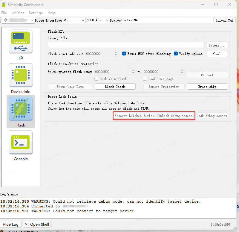The height and width of the screenshot is (232, 239).
Task: Open the Utilities menu
Action: (18, 13)
